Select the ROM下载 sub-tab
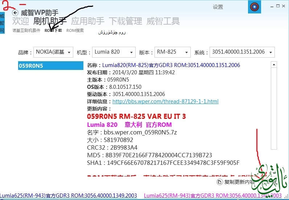289x200 pixels. (53, 30)
